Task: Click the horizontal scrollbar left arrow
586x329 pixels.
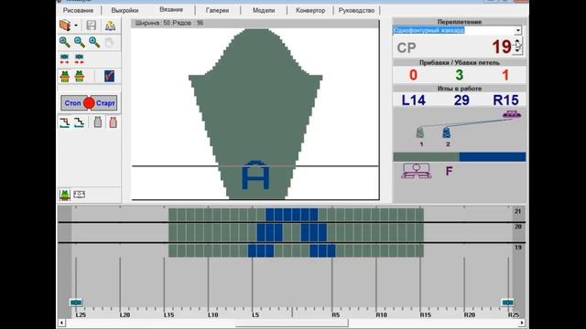Action: [x=61, y=323]
